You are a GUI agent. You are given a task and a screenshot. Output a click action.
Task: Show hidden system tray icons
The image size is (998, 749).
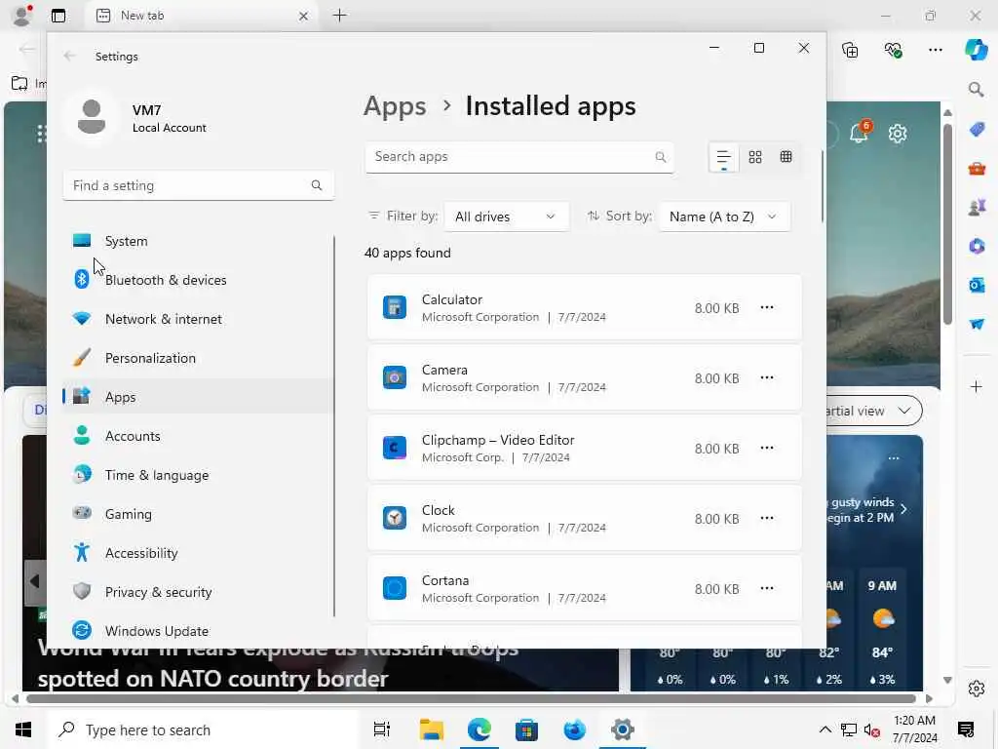825,729
